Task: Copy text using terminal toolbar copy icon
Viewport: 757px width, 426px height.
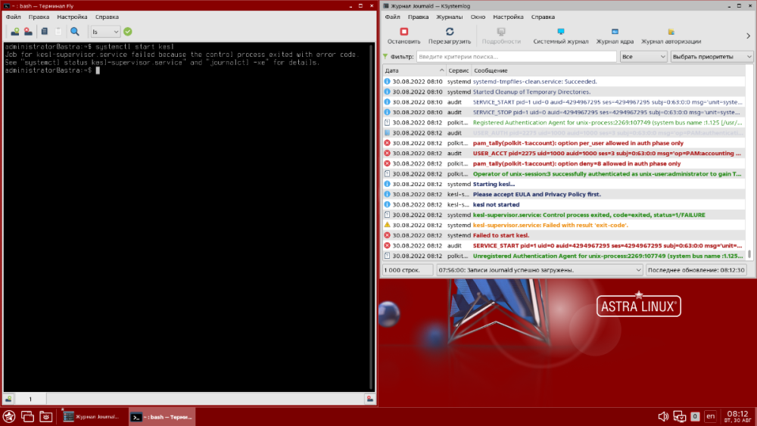Action: click(x=45, y=32)
